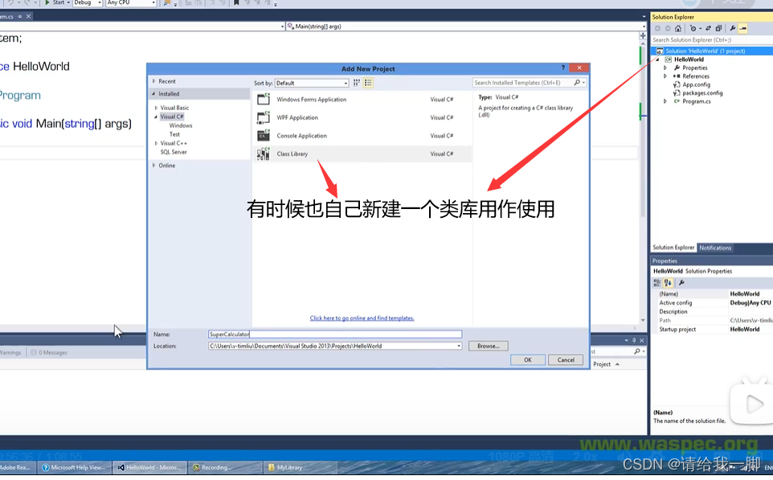Image resolution: width=773 pixels, height=480 pixels.
Task: Collapse the Visual C# template node
Action: (156, 117)
